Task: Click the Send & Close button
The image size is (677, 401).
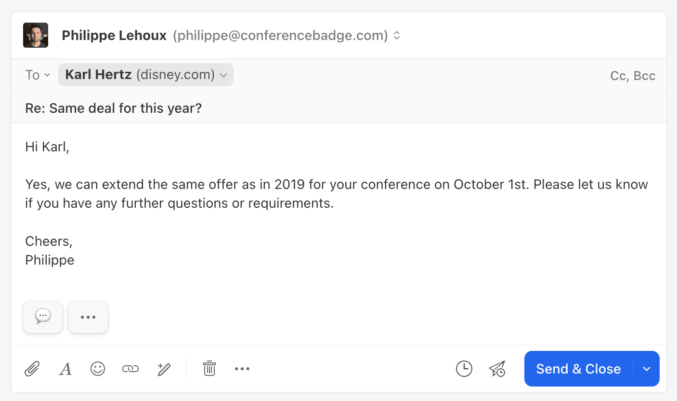Action: [x=578, y=369]
